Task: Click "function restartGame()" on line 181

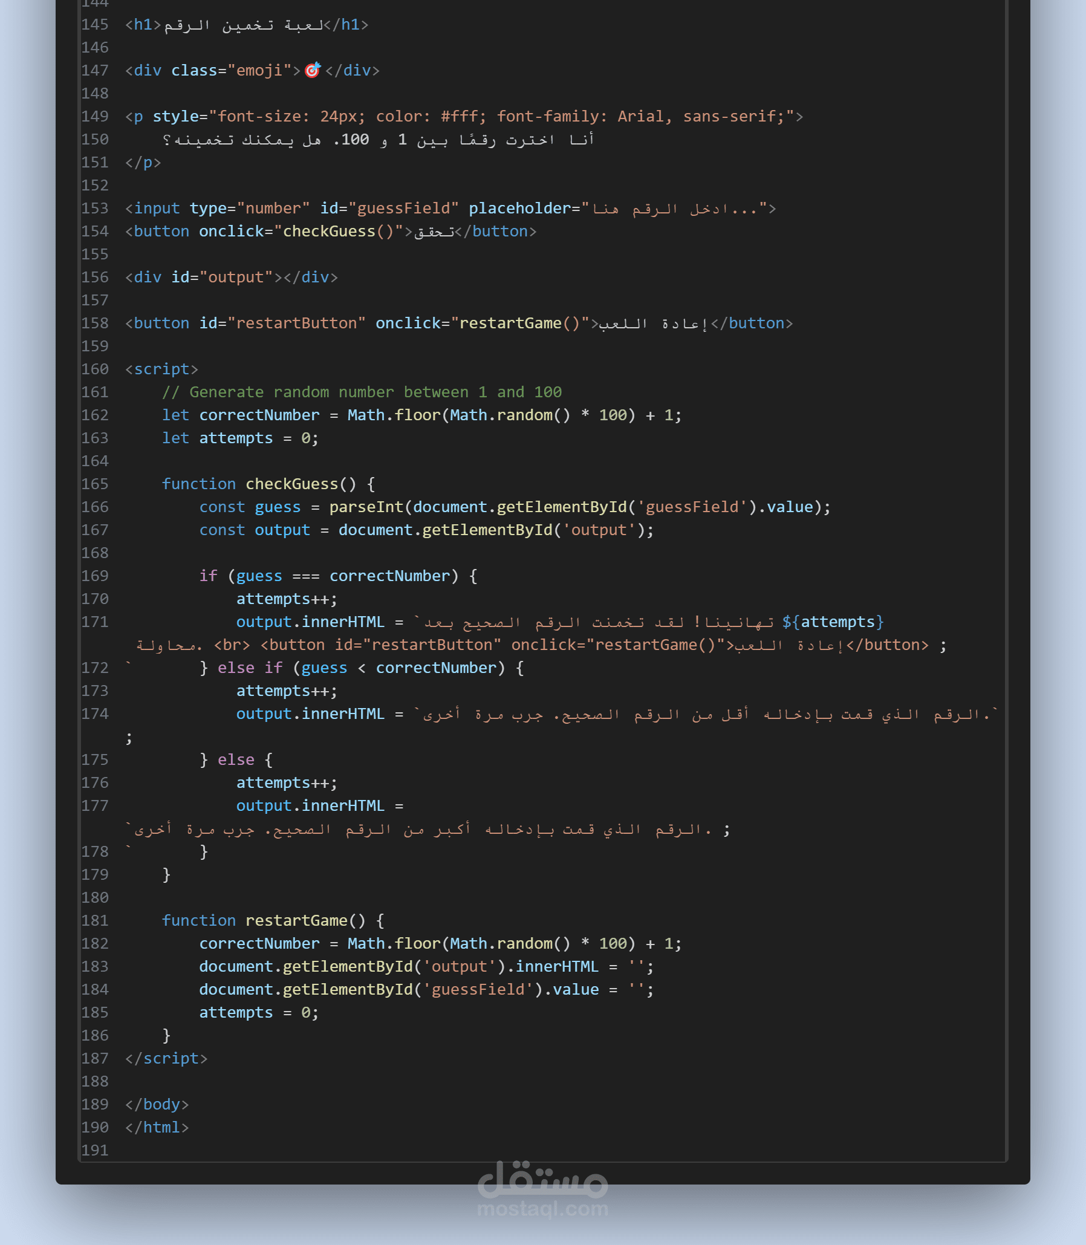Action: [264, 921]
